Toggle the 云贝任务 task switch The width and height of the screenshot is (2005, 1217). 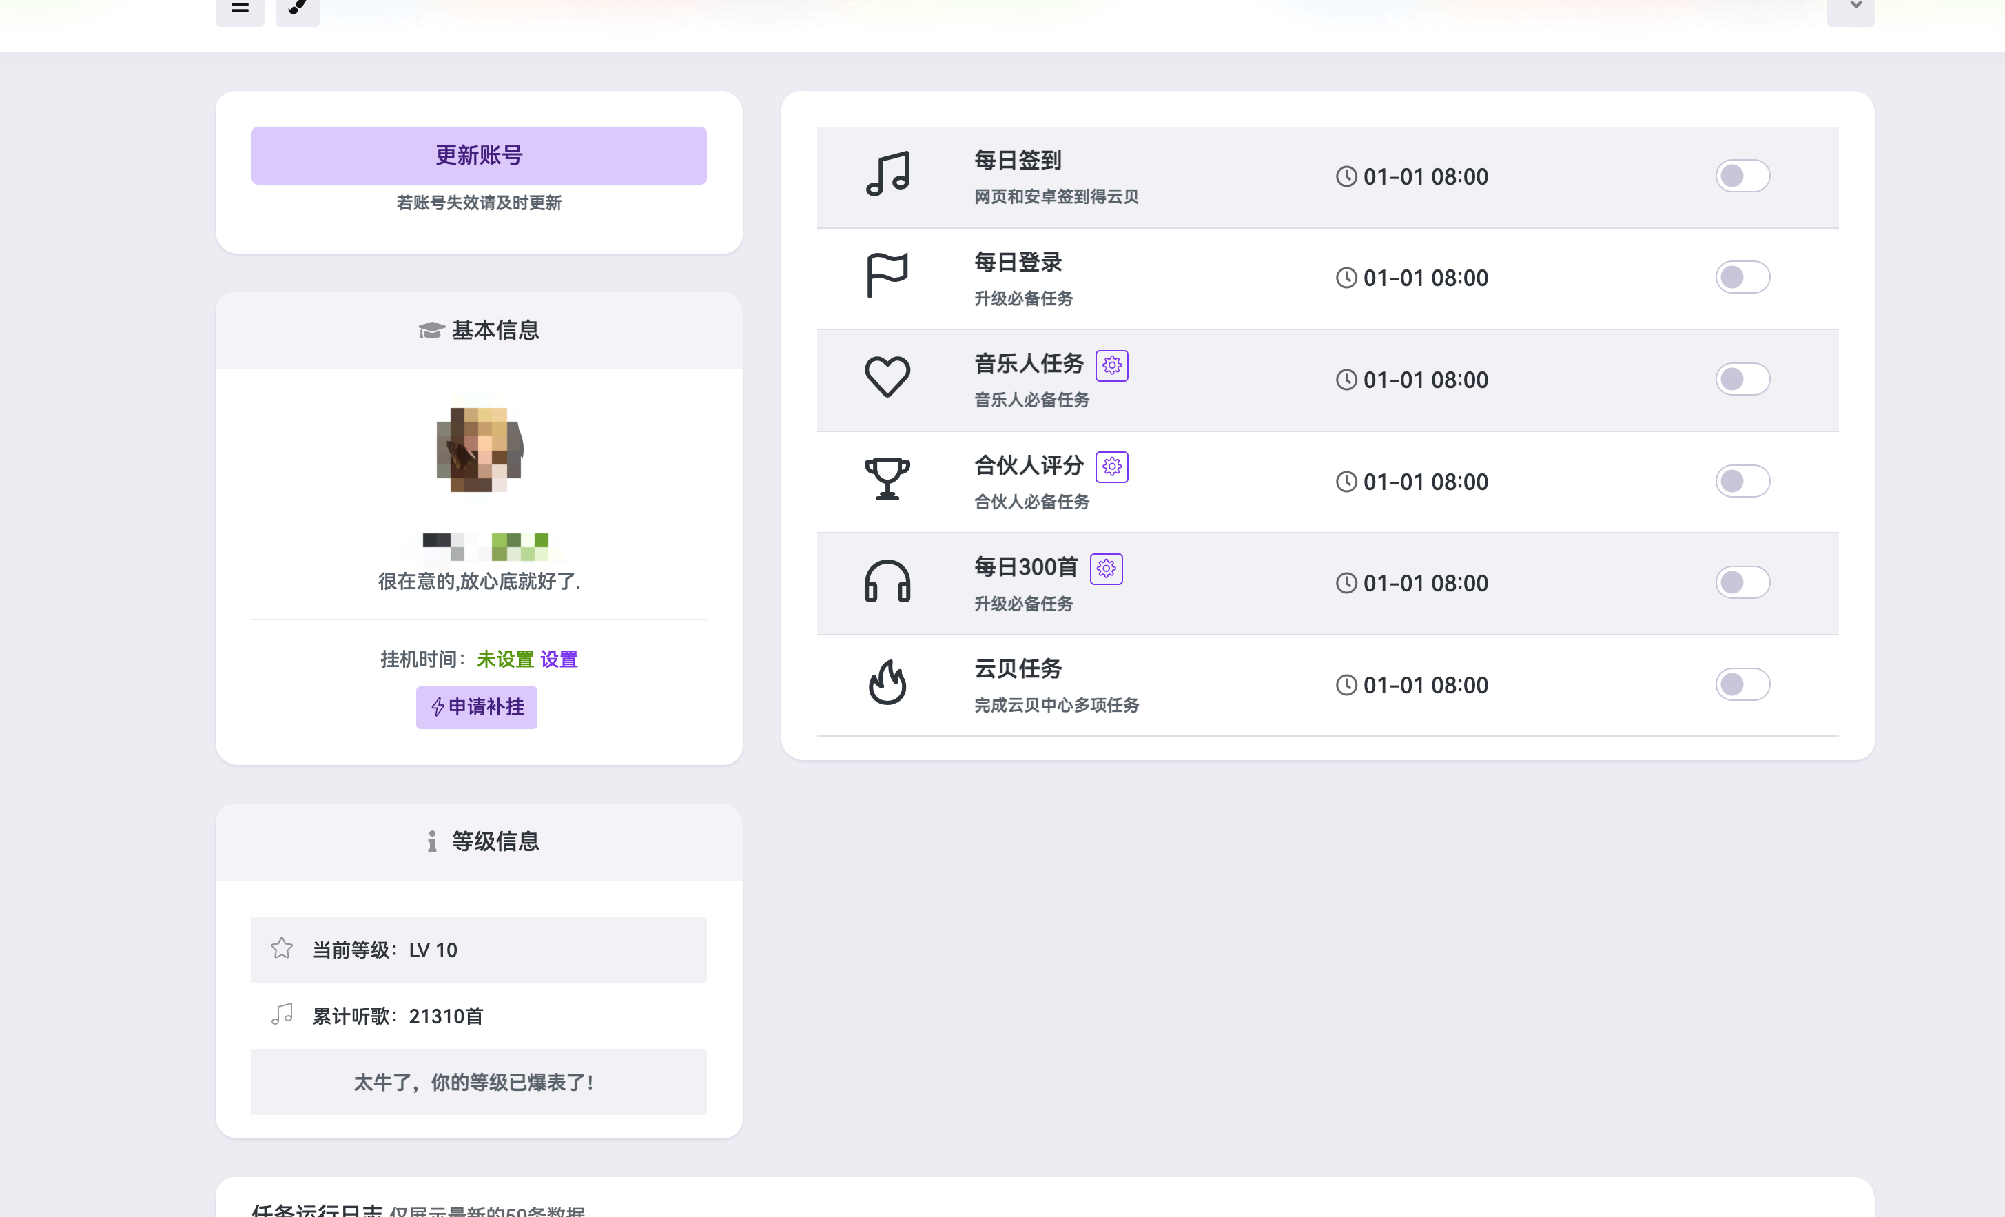click(1743, 684)
